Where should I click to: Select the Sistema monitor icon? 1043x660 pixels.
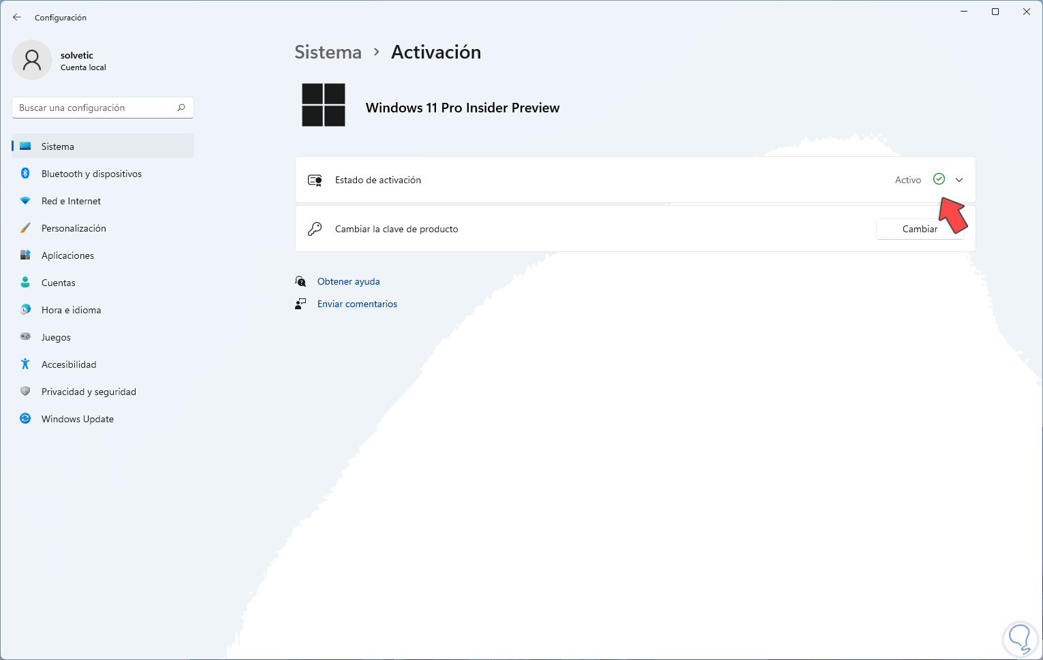tap(25, 146)
